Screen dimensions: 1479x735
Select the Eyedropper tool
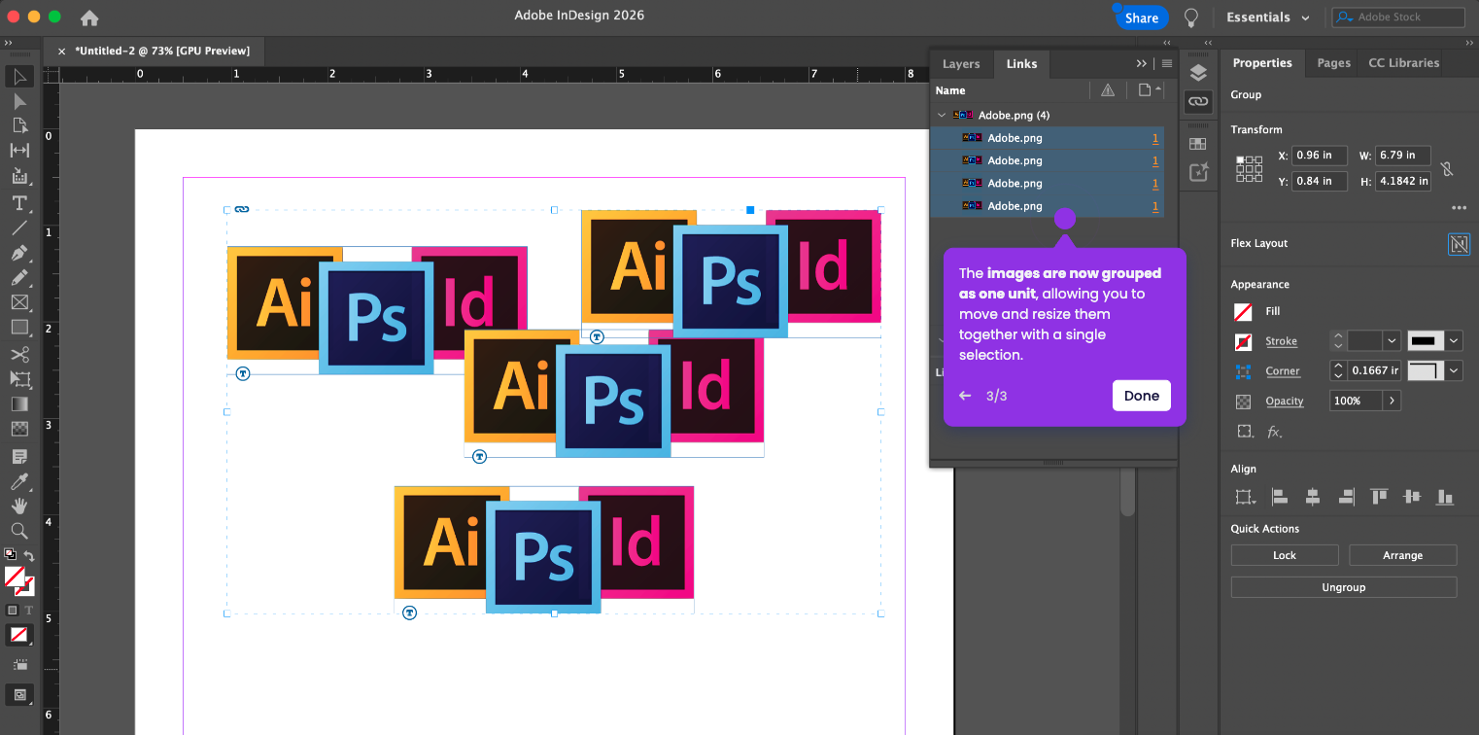tap(19, 481)
